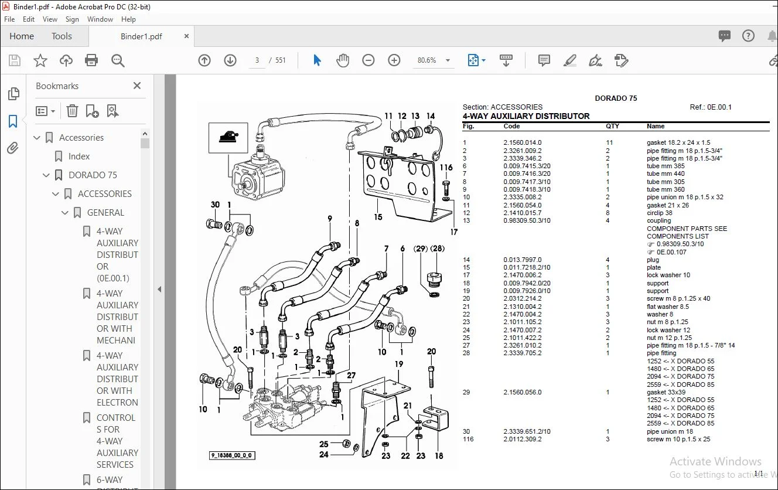Open the notifications bell

pyautogui.click(x=772, y=36)
